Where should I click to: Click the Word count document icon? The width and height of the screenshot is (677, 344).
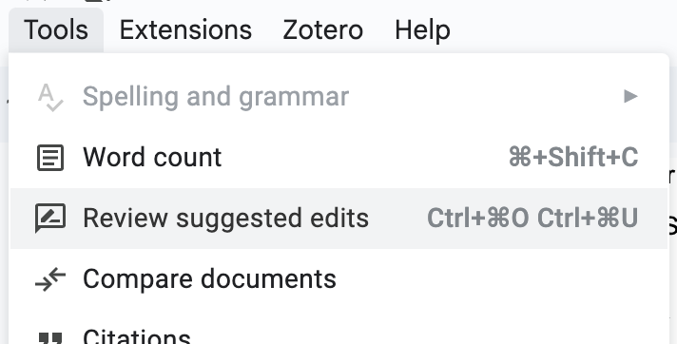tap(50, 158)
